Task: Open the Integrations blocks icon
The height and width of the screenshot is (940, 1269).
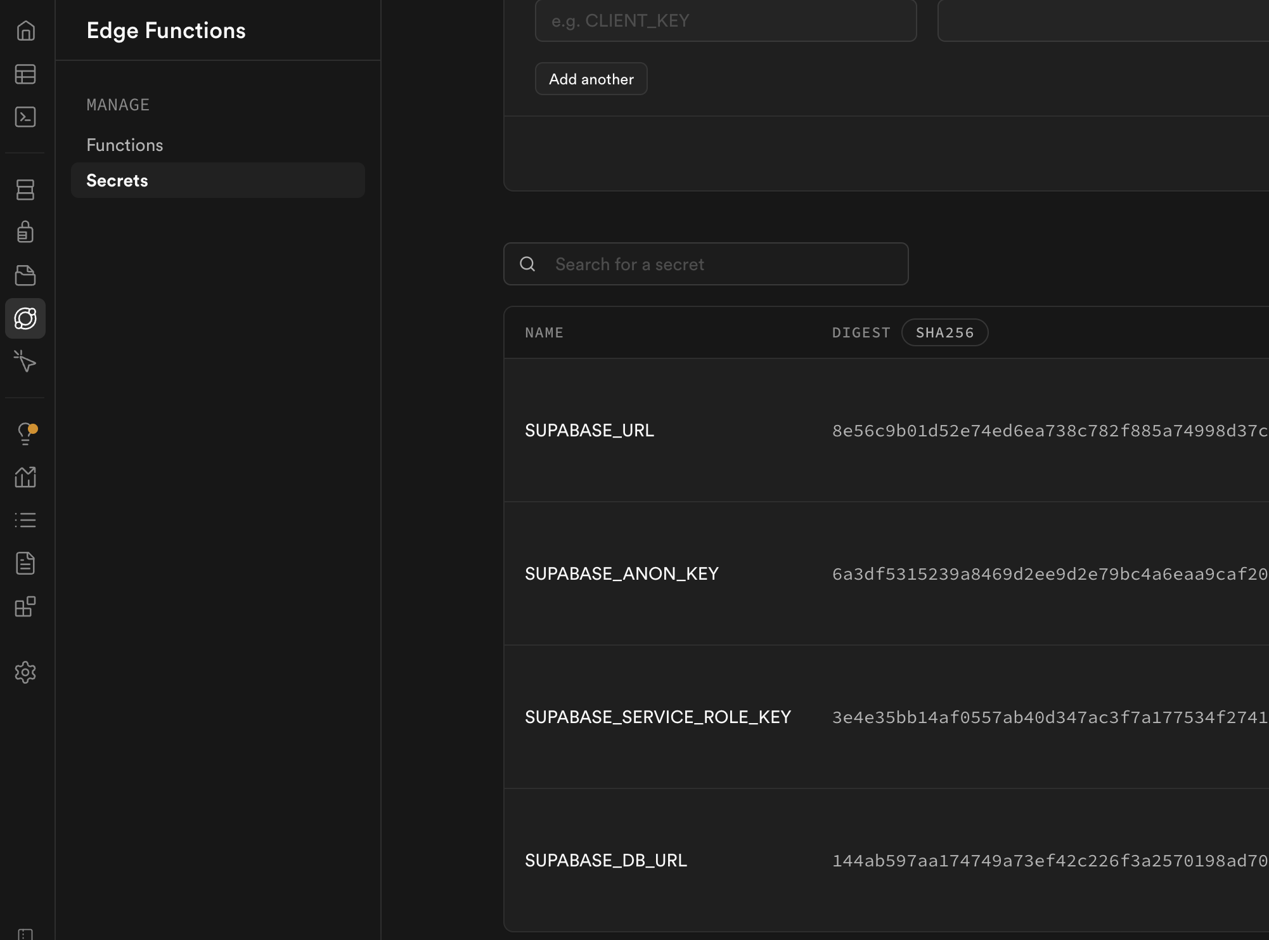Action: [25, 606]
